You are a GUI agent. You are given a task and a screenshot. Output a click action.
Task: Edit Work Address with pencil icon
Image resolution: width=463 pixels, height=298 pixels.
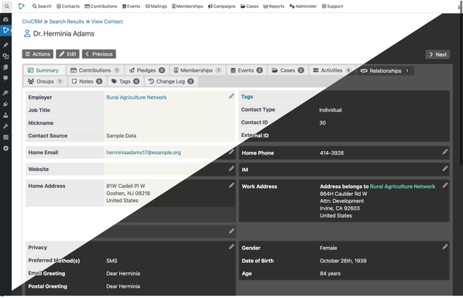point(445,186)
